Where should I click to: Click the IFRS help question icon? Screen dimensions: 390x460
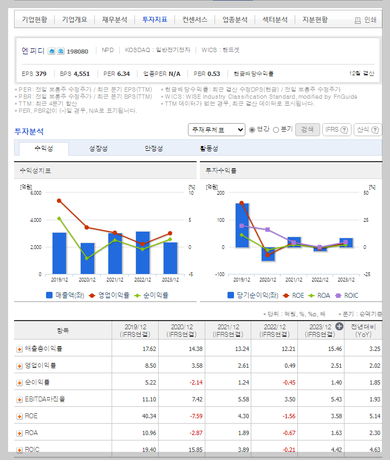coord(344,130)
